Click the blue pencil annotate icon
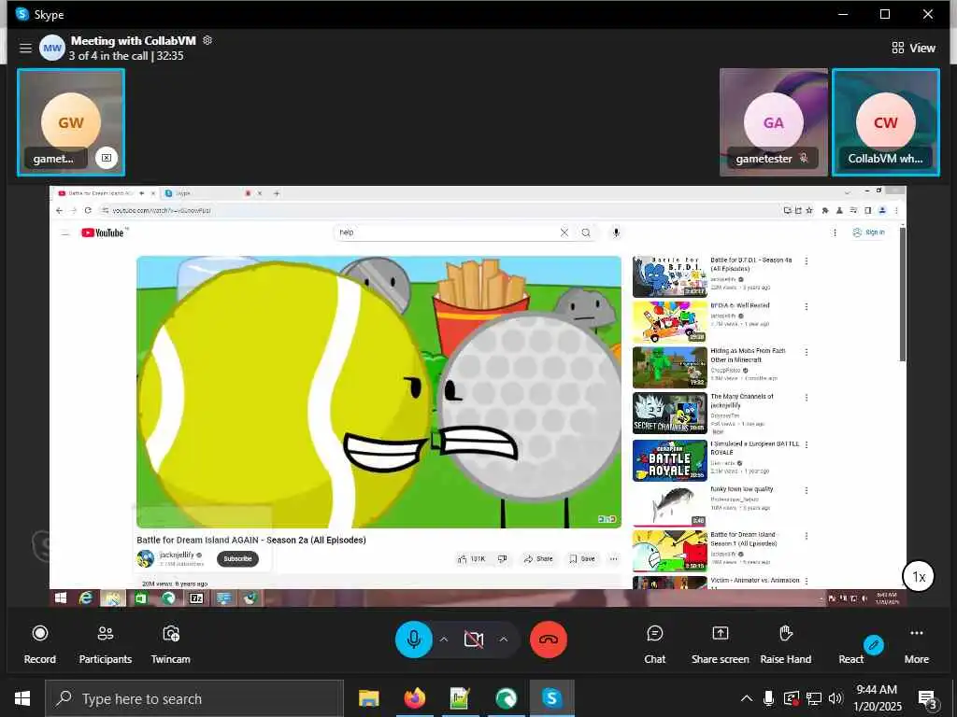Viewport: 957px width, 717px height. pos(874,645)
